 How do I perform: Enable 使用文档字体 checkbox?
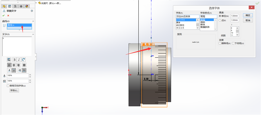(x=8, y=86)
